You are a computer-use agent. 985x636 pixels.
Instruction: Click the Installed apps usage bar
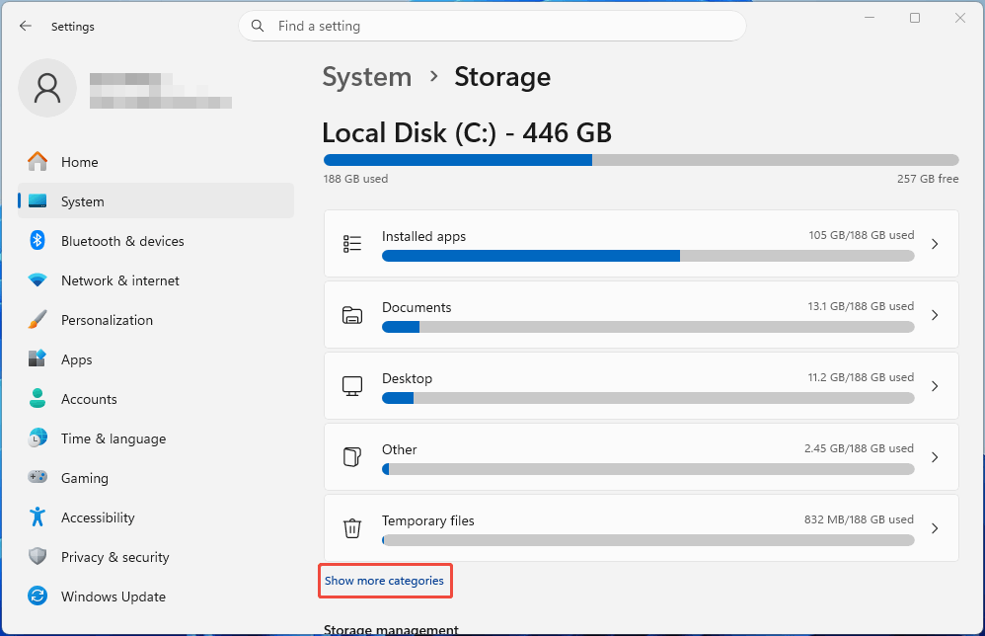pyautogui.click(x=647, y=256)
